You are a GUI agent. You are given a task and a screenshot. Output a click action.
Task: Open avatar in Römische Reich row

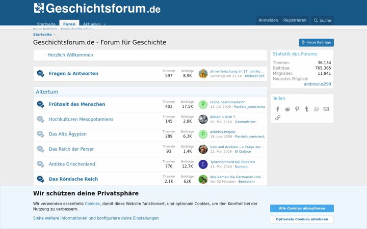[203, 179]
